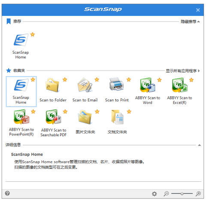Adjust the icon size zoom slider
206x202 pixels.
(182, 194)
